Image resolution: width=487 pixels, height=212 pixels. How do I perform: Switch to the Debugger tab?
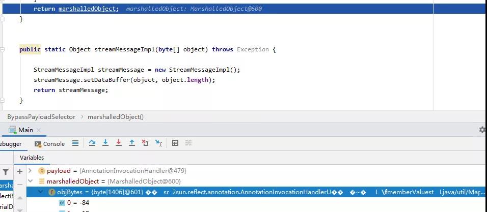[x=11, y=144]
